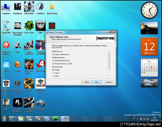Viewport: 162px width, 127px height.
Task: Click the orange date 12 gadget
Action: (x=149, y=46)
